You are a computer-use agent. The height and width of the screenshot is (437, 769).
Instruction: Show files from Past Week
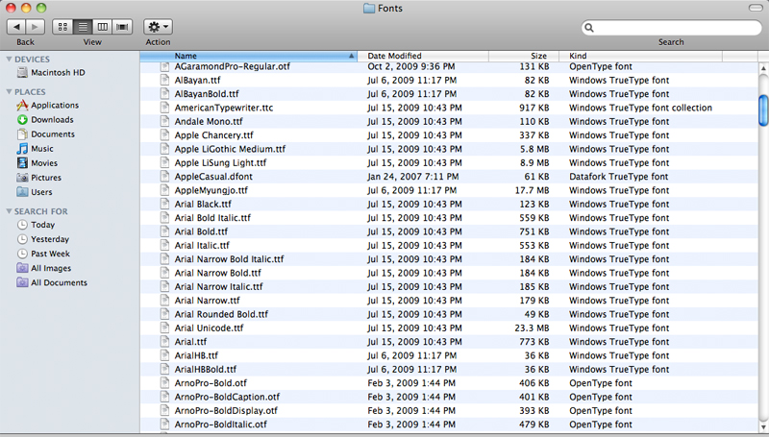pos(43,254)
